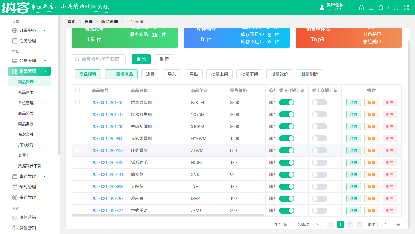This screenshot has height=234, width=415.
Task: Click the 新增商品 button
Action: tap(121, 74)
